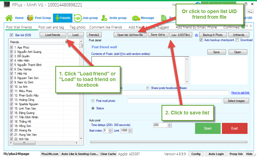The width and height of the screenshot is (257, 157).
Task: Open the 'How to get link' link
Action: 240,93
